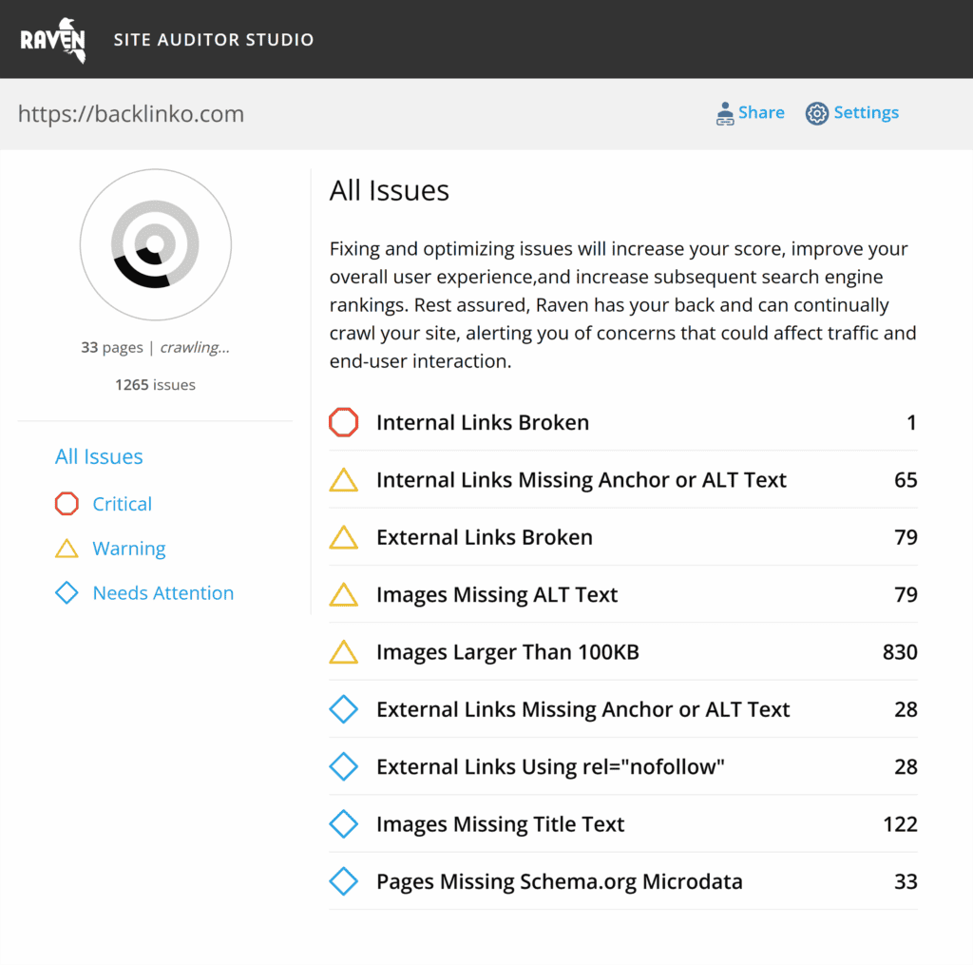The width and height of the screenshot is (973, 965).
Task: Click the triangle icon beside Images Larger Than 100KB
Action: click(x=343, y=652)
